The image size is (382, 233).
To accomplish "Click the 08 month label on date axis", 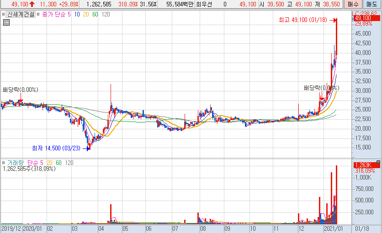I will (203, 229).
